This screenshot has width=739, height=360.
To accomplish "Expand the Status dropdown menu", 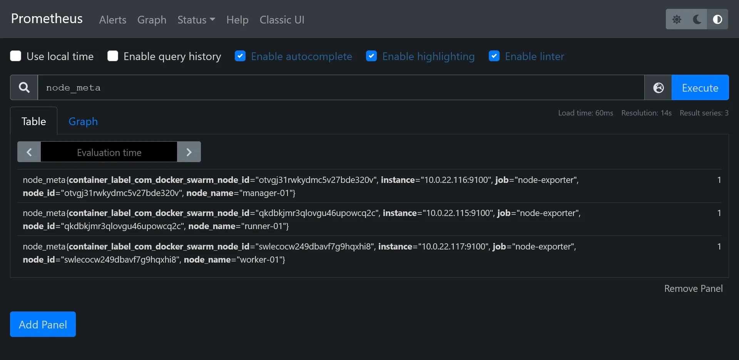I will point(196,20).
